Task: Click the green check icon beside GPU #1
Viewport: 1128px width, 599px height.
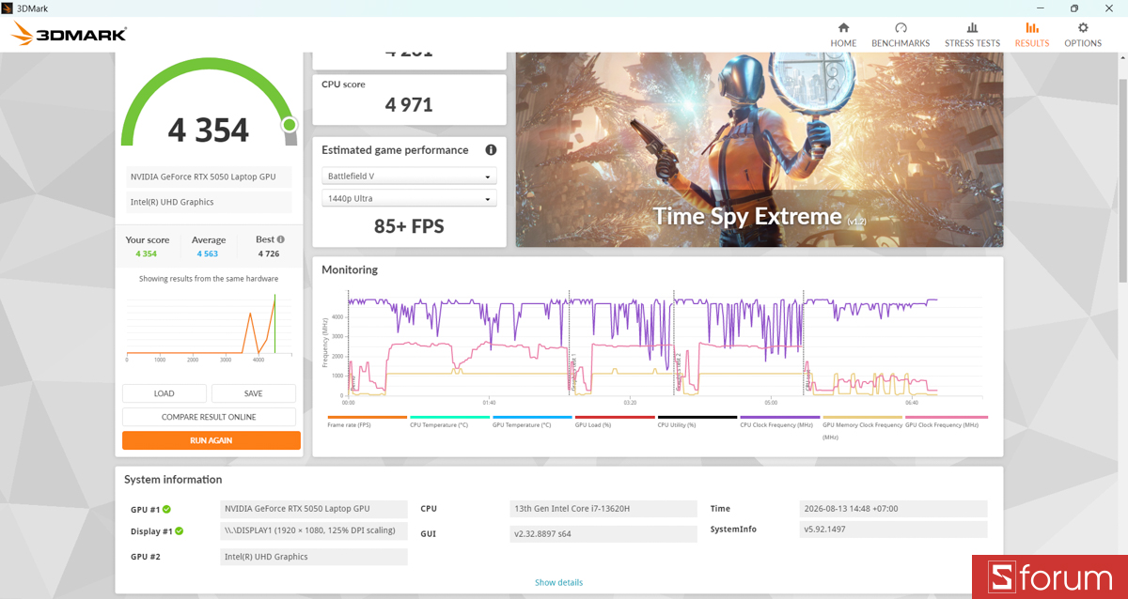Action: click(166, 510)
